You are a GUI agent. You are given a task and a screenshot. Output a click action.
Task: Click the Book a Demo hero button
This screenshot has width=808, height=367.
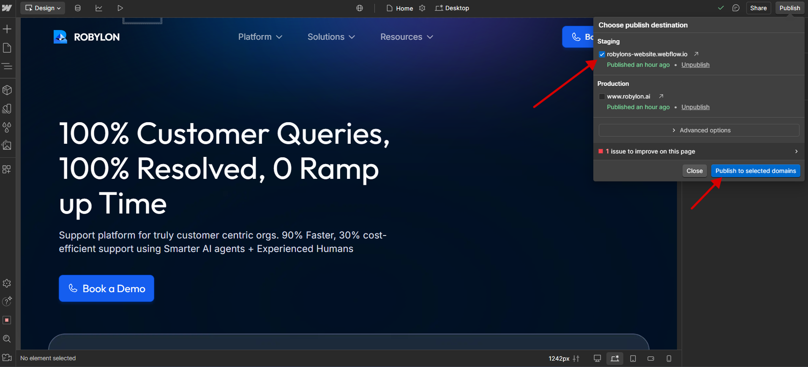[106, 288]
